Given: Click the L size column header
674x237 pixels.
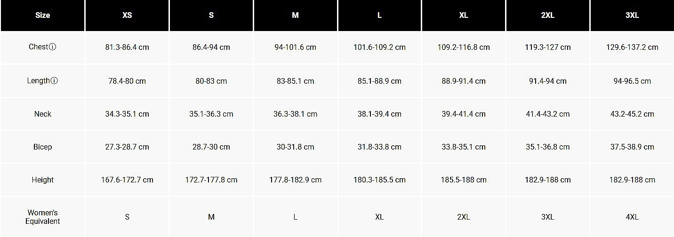Looking at the screenshot, I should click(x=379, y=15).
